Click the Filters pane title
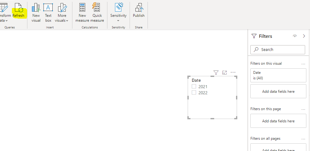The height and width of the screenshot is (151, 310). pyautogui.click(x=266, y=36)
